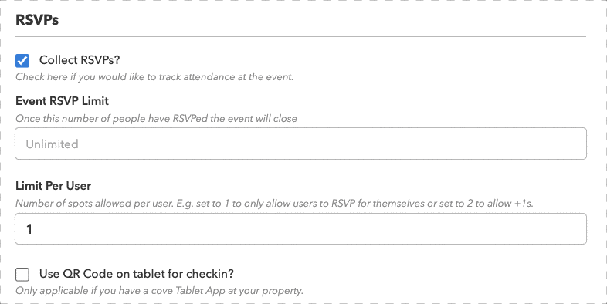Image resolution: width=607 pixels, height=304 pixels.
Task: Uncheck the Collect RSVPs checkbox
Action: (22, 61)
